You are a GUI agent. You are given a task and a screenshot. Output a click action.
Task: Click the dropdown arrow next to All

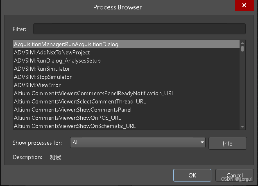tap(202, 142)
